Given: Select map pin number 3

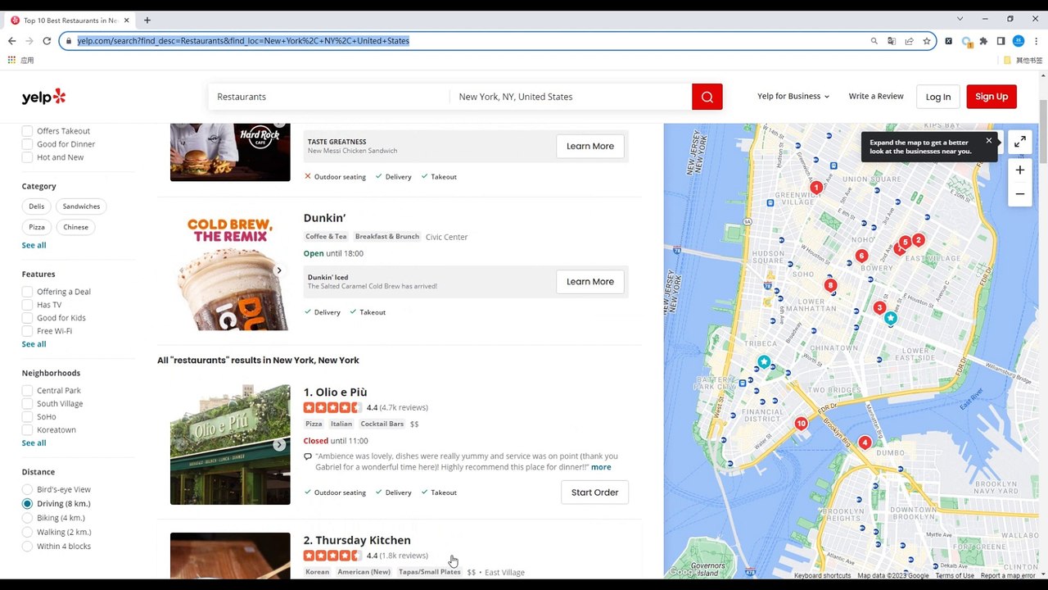Looking at the screenshot, I should [x=879, y=308].
